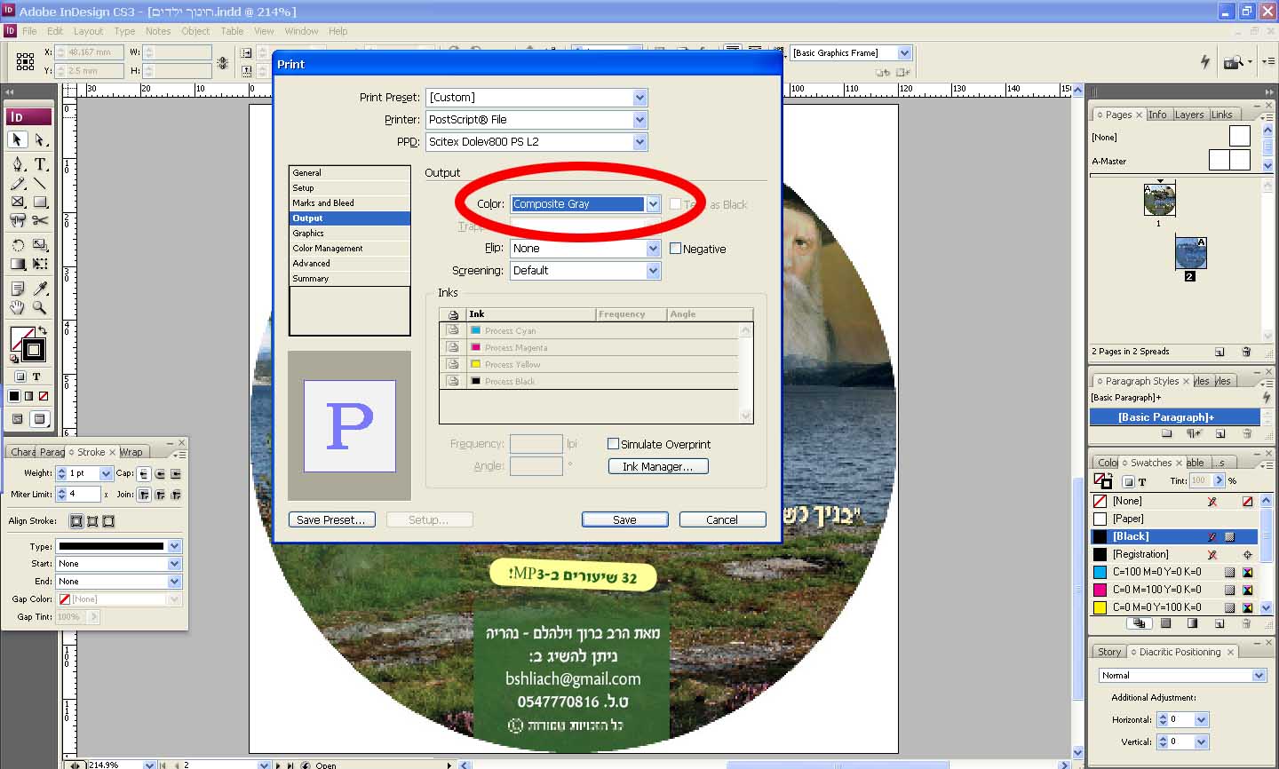Select the Rotate tool
The width and height of the screenshot is (1279, 769).
point(17,245)
